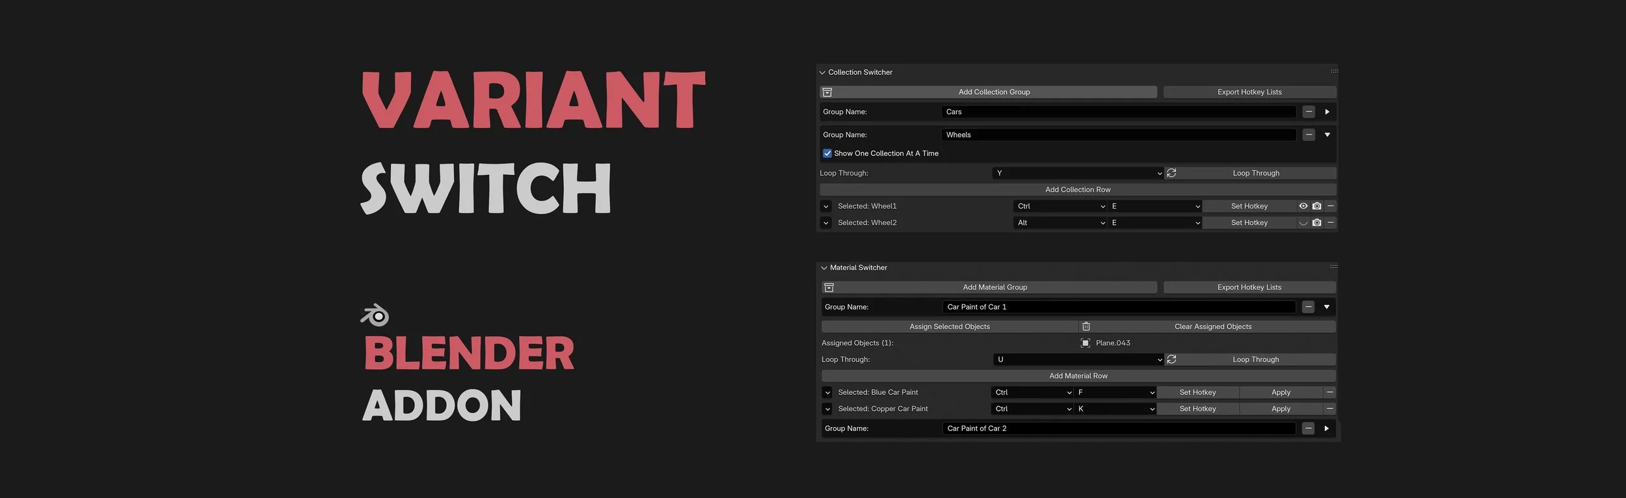Image resolution: width=1626 pixels, height=498 pixels.
Task: Toggle render camera icon for Wheel1
Action: click(x=1317, y=206)
